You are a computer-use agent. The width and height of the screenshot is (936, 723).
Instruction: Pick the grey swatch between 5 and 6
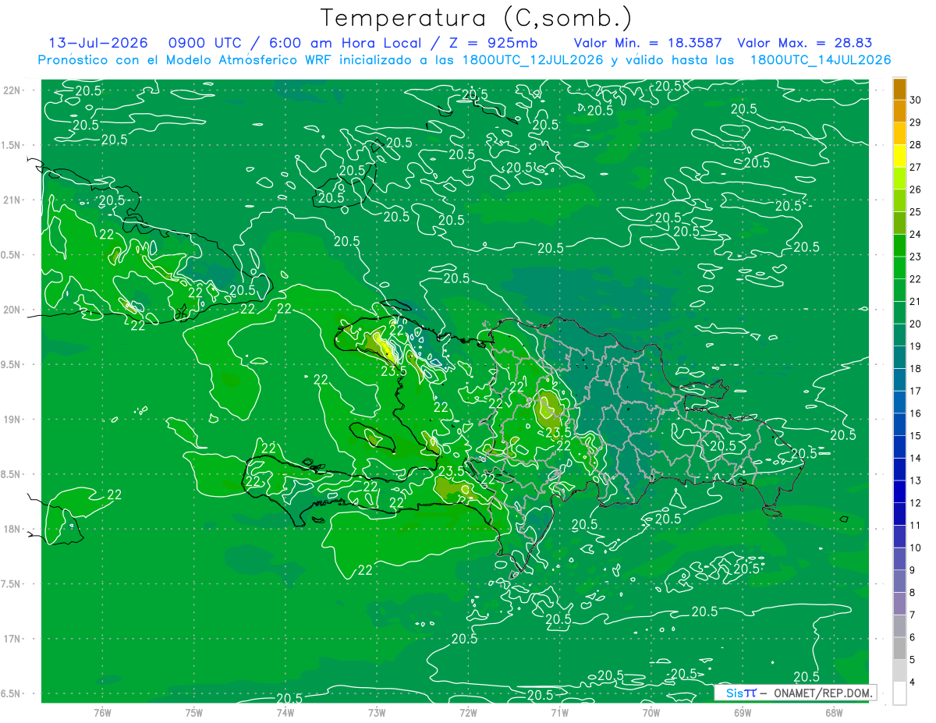pyautogui.click(x=899, y=648)
